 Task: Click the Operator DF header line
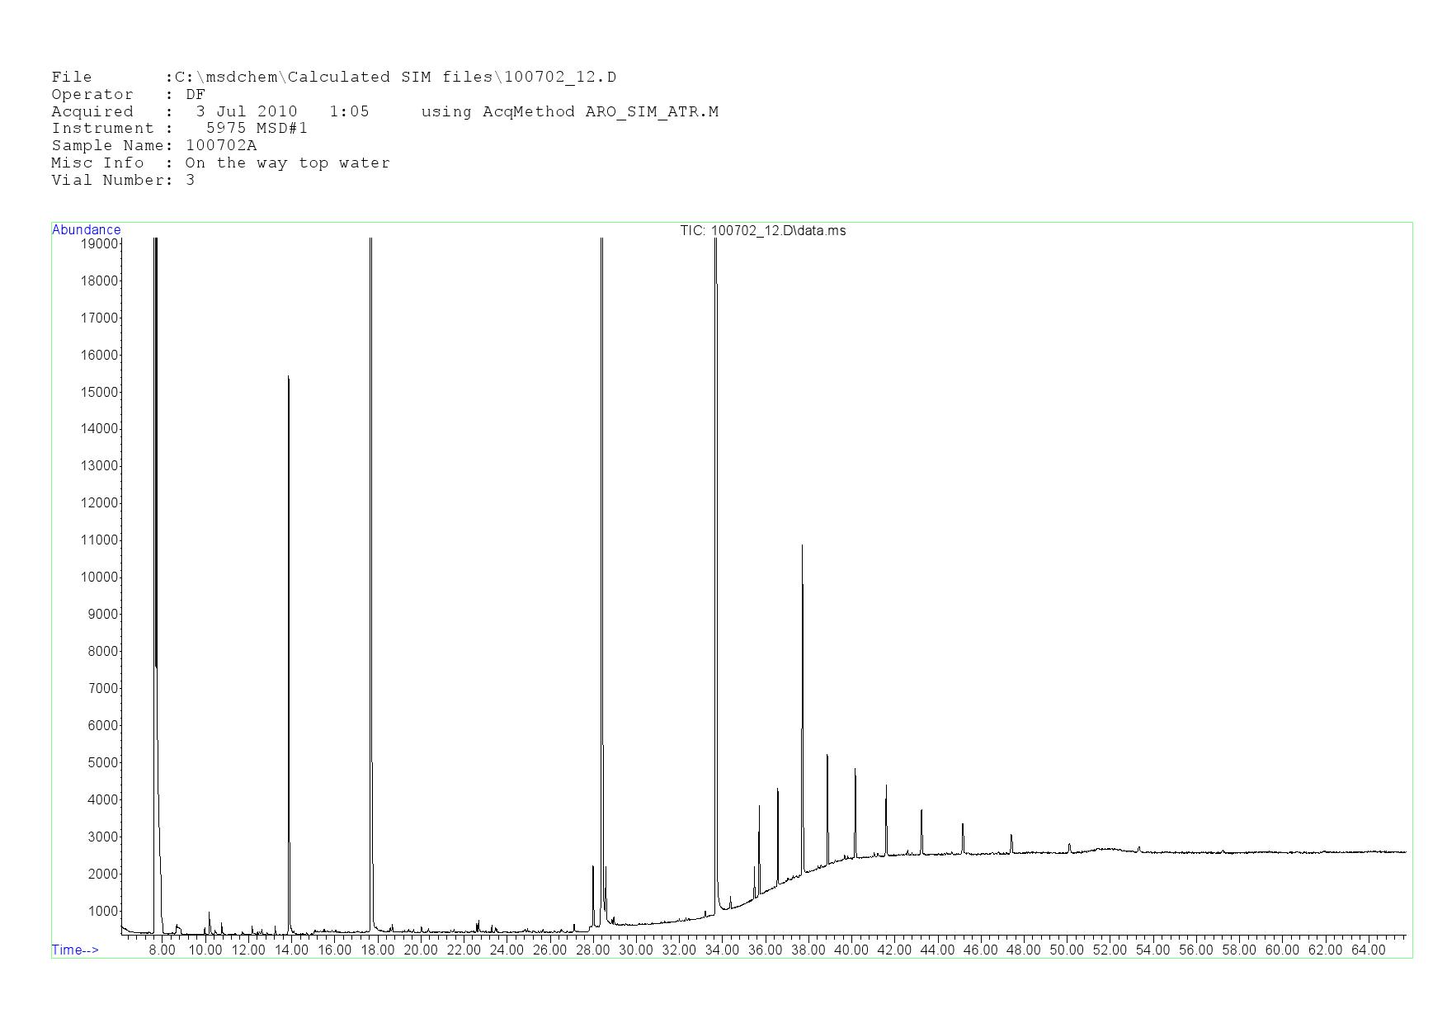click(128, 95)
